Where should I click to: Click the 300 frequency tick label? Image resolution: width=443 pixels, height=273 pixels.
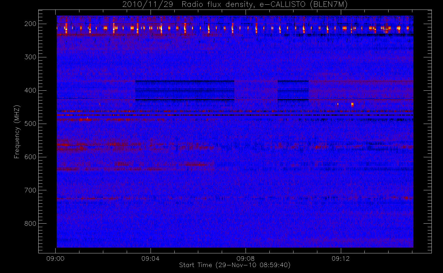[30, 57]
